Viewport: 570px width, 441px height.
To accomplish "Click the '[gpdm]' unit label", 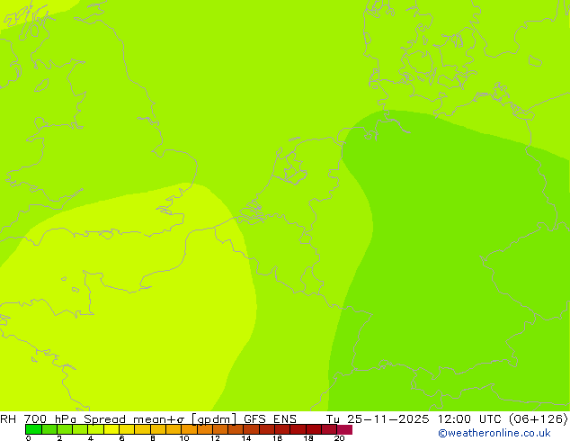I will click(214, 419).
